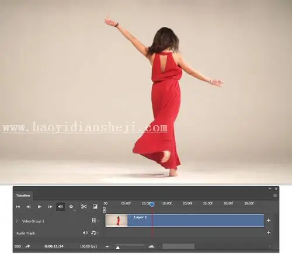Image resolution: width=292 pixels, height=254 pixels.
Task: Click the render video arrow icon
Action: (x=27, y=246)
